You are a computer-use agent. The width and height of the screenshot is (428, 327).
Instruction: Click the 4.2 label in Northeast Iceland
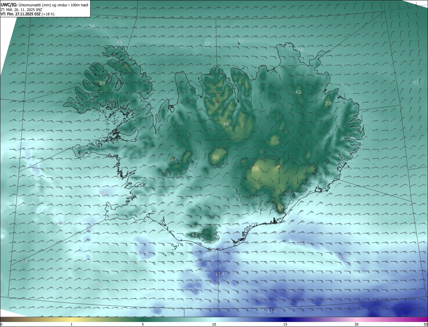point(298,92)
